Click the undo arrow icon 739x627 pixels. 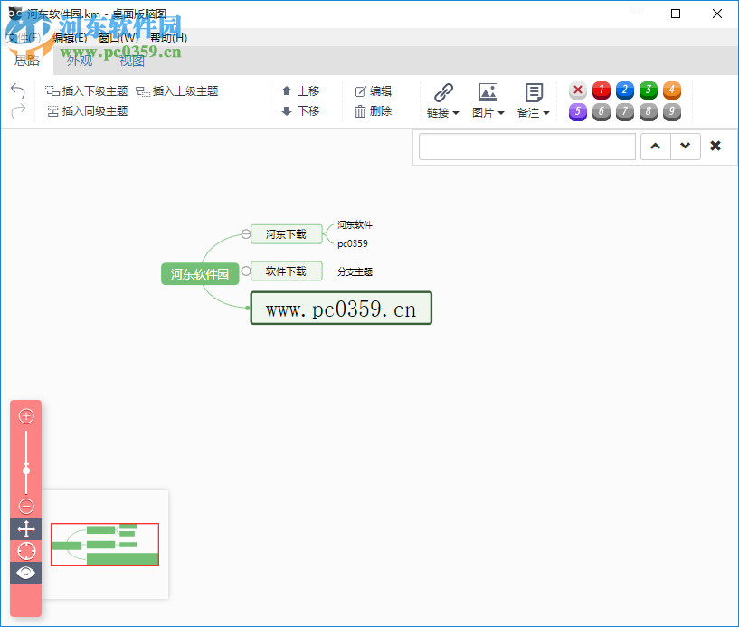click(18, 90)
